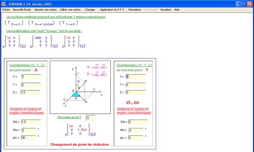Click the Nouveau point field containing O
This screenshot has height=152, width=254.
[90, 118]
